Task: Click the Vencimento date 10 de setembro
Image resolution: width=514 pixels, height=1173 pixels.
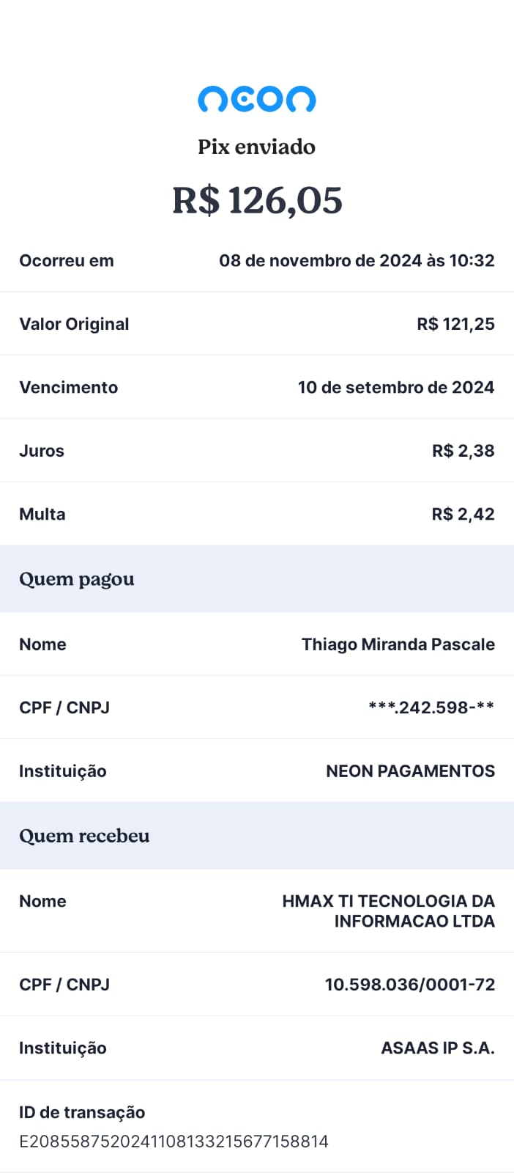Action: (395, 387)
